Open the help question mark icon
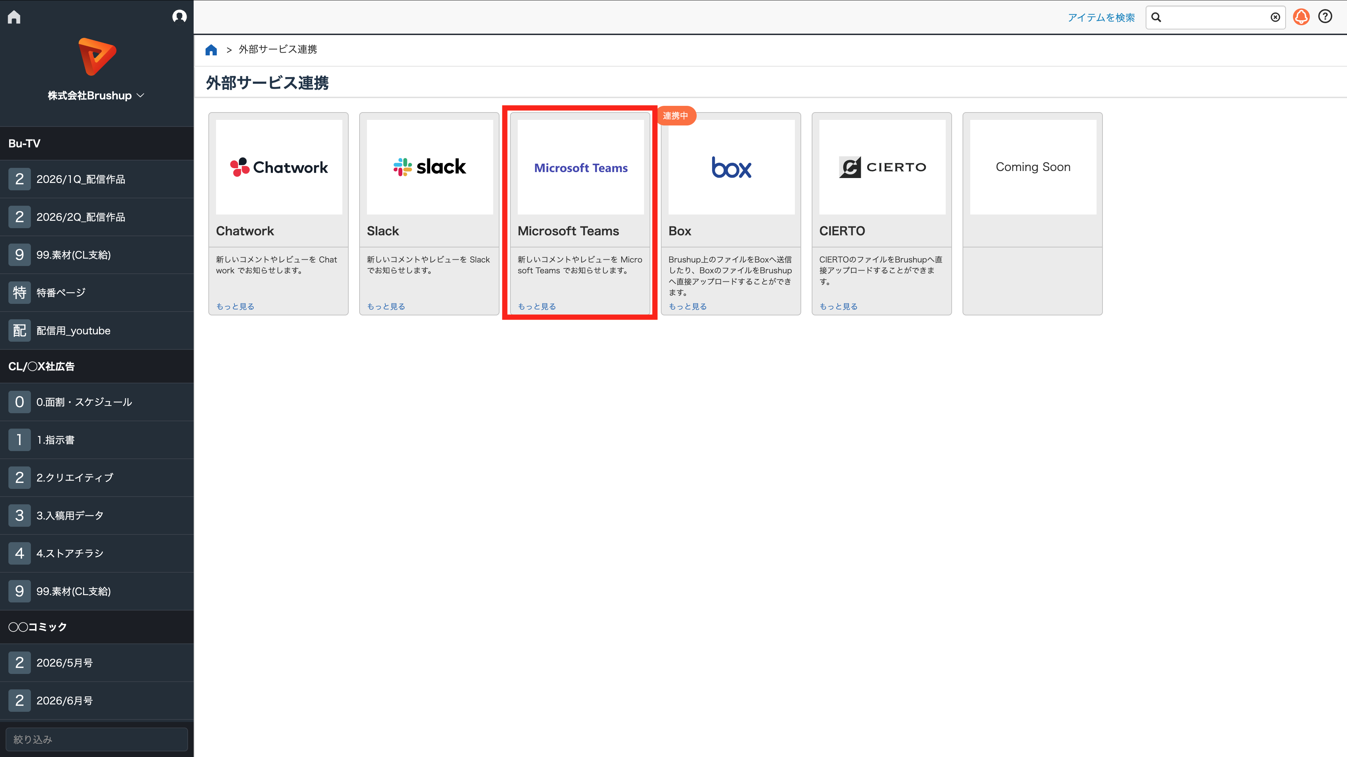1347x757 pixels. (x=1325, y=17)
